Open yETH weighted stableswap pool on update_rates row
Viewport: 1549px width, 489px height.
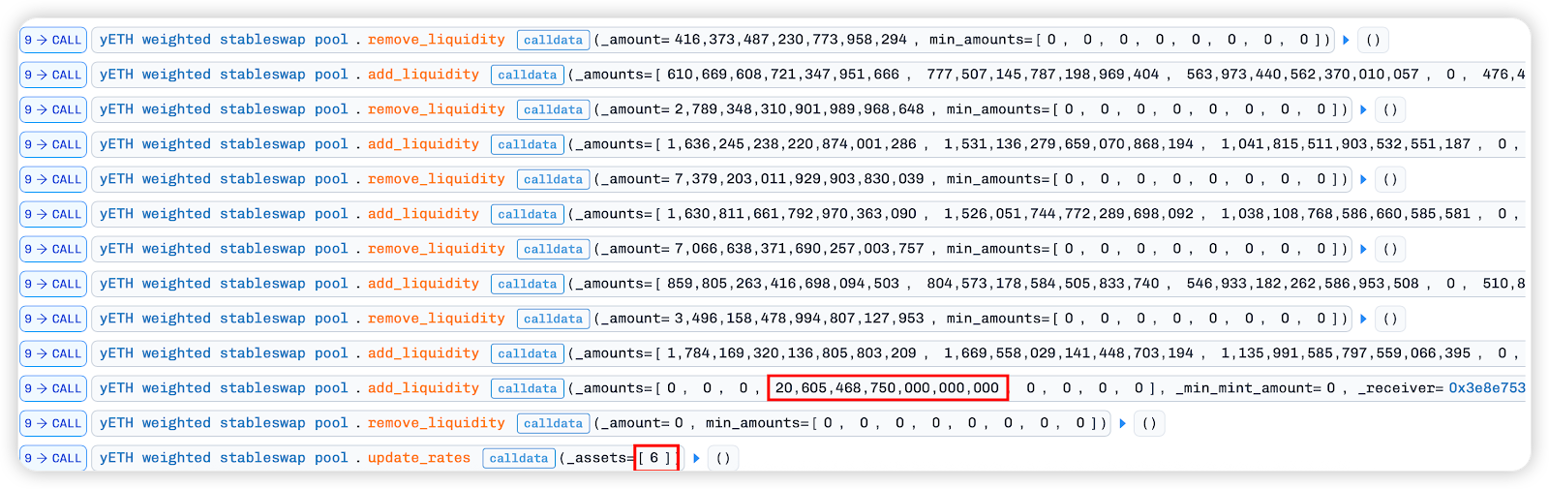pyautogui.click(x=224, y=459)
